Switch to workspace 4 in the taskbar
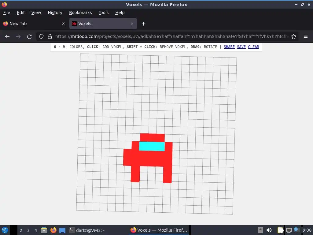This screenshot has height=235, width=313. pos(36,230)
